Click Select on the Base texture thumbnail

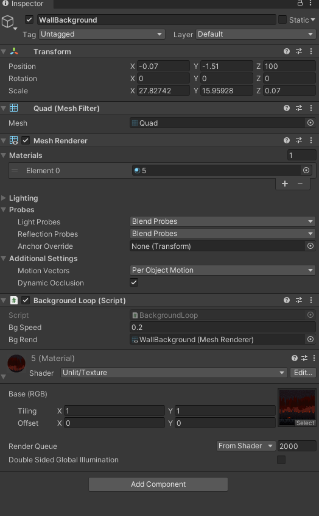305,423
